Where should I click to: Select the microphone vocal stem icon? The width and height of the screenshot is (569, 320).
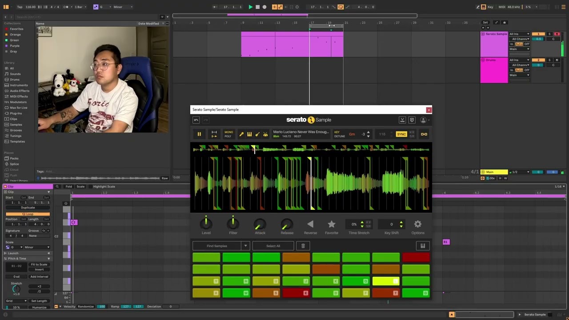tap(241, 134)
